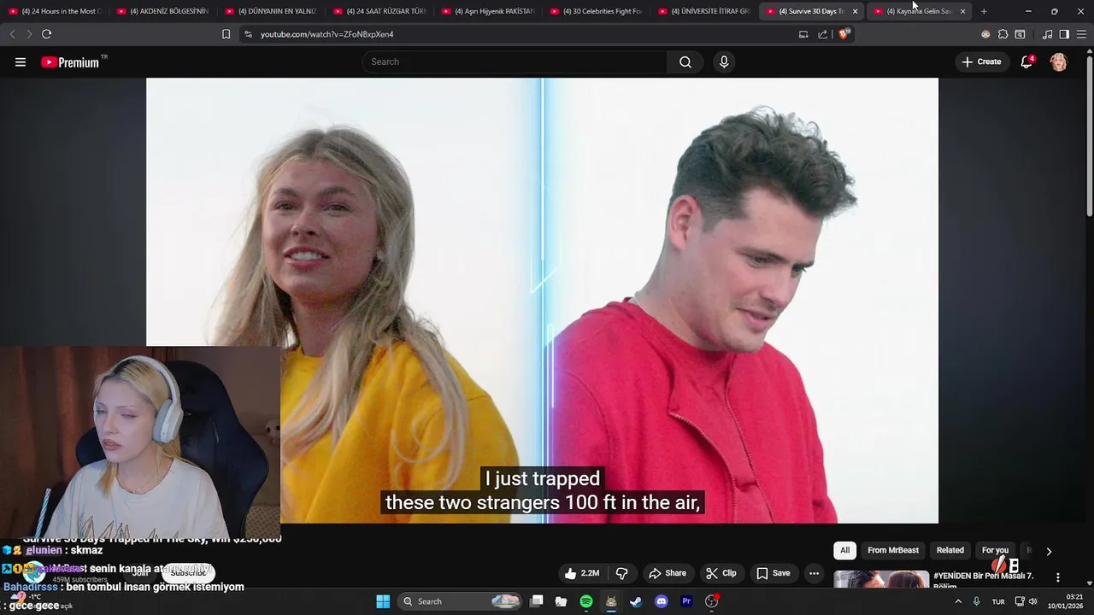1094x615 pixels.
Task: Go back with the browser back arrow
Action: (12, 34)
